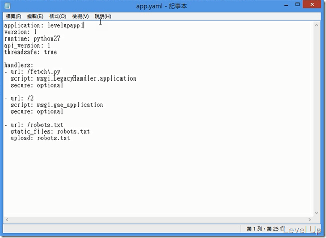Image resolution: width=326 pixels, height=238 pixels.
Task: Open the 說明(H) Help menu
Action: tap(103, 16)
